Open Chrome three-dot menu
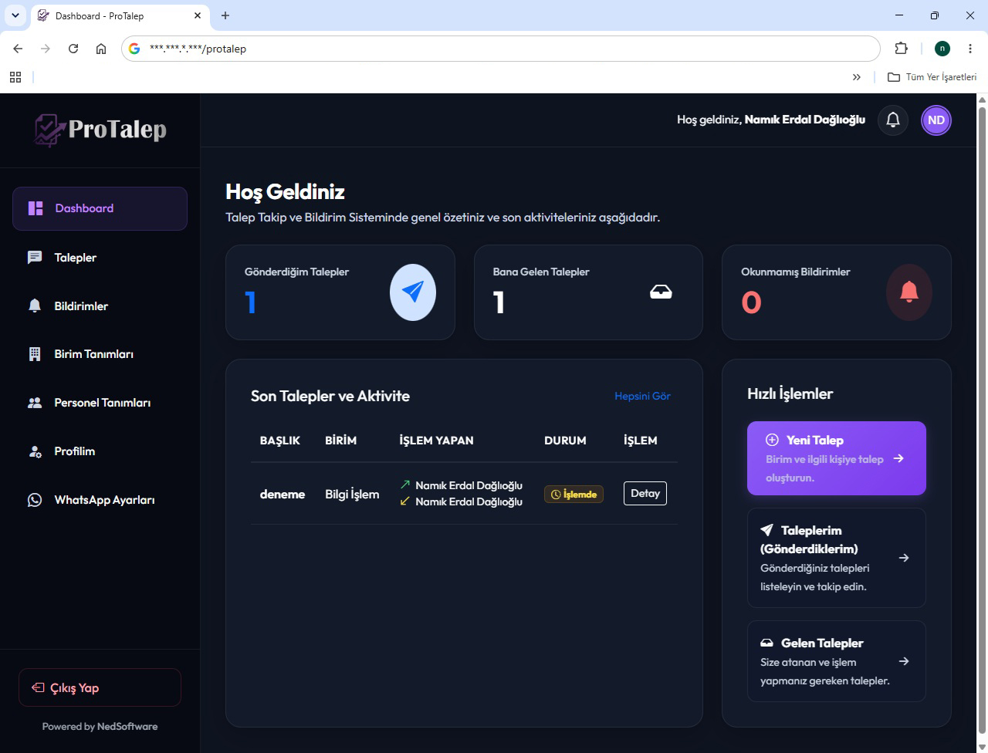The image size is (988, 753). [x=970, y=49]
